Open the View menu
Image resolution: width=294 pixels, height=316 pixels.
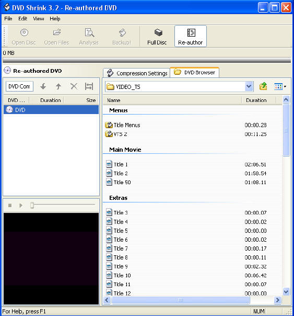coord(39,18)
